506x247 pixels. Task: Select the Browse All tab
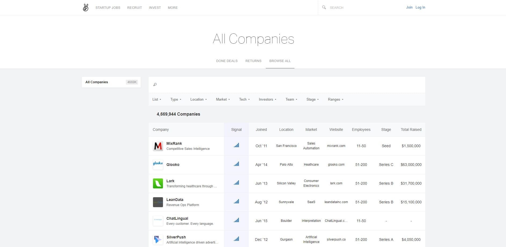click(280, 61)
